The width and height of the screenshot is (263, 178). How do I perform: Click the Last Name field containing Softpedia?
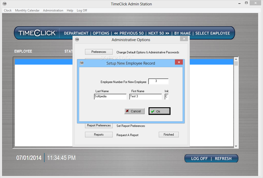point(110,97)
